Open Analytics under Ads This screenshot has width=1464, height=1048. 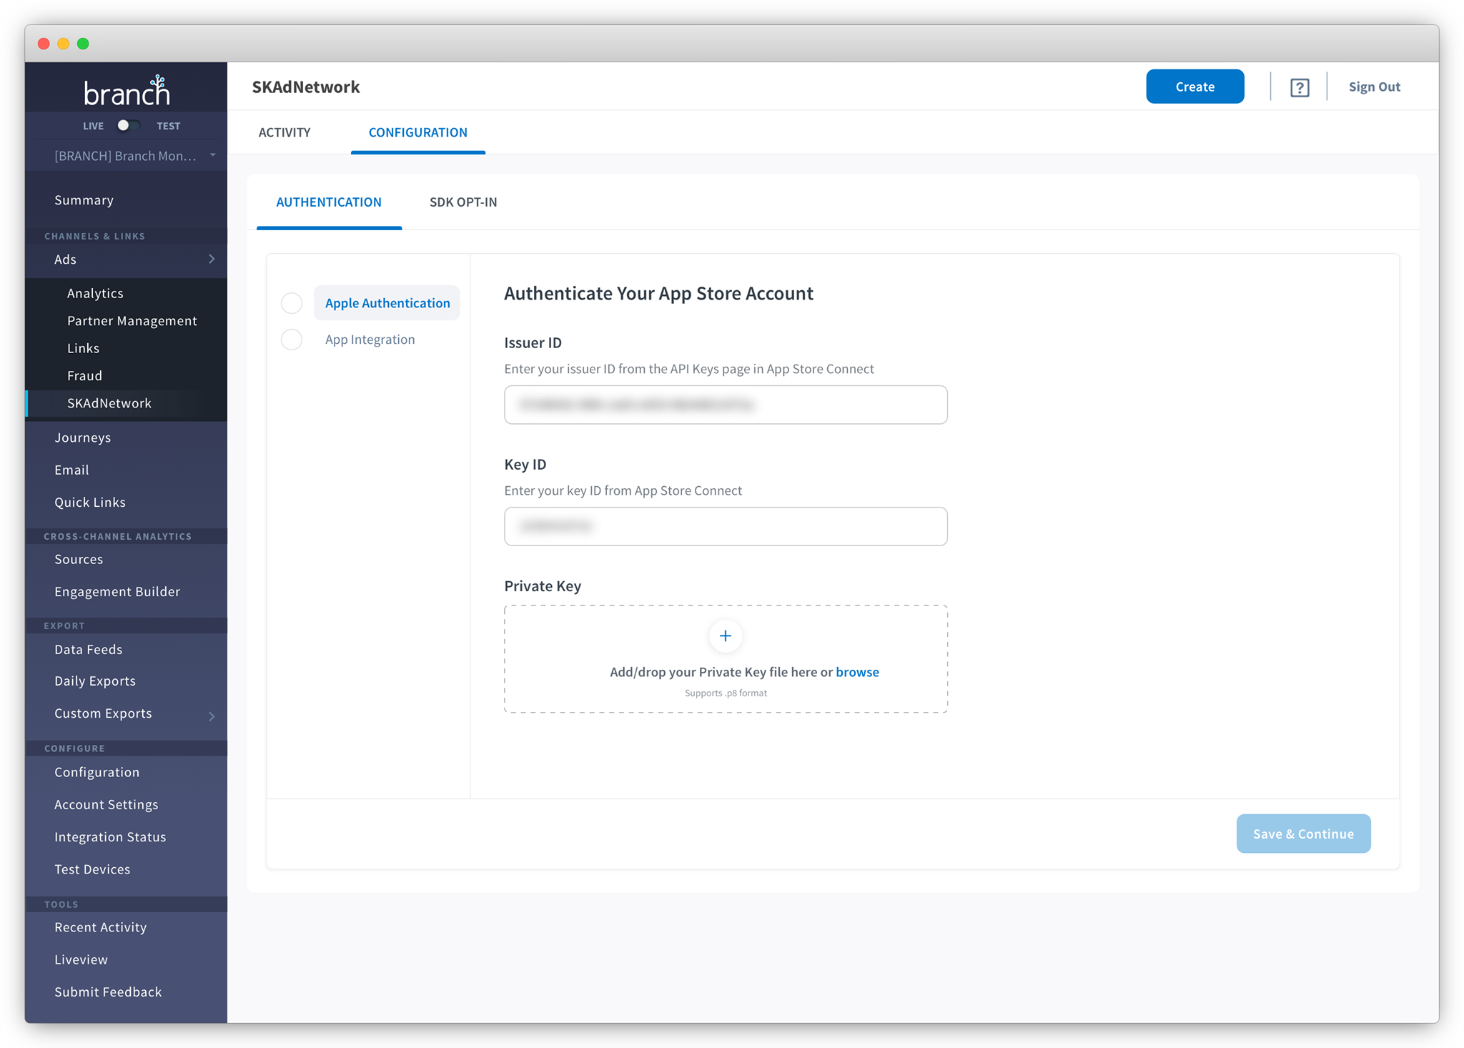95,293
